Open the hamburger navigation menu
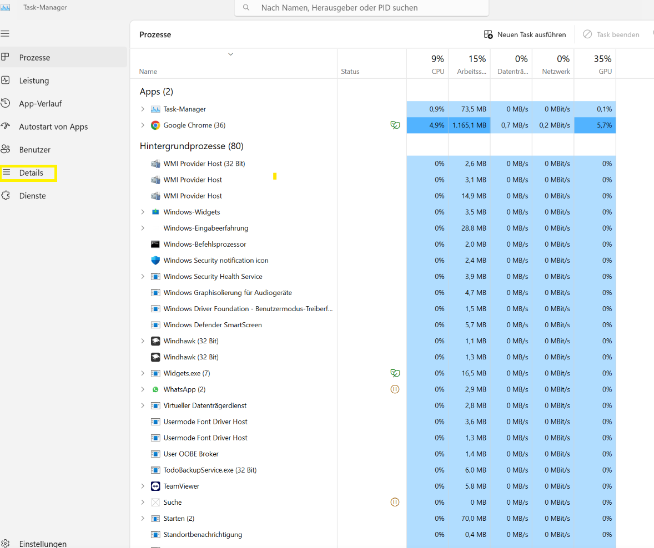The image size is (654, 548). tap(5, 34)
